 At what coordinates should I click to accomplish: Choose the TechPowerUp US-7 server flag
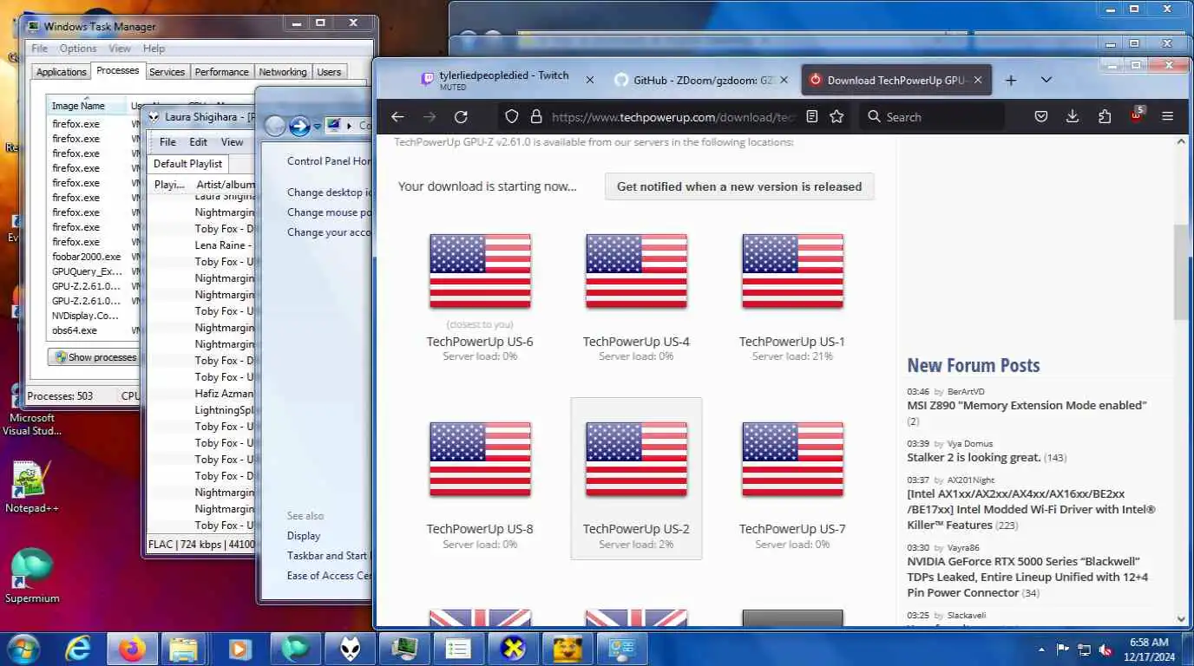coord(792,459)
